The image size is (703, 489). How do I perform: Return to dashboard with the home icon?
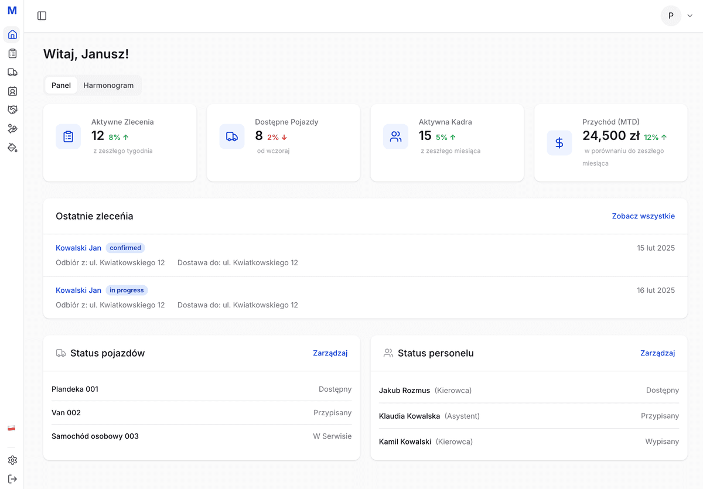[12, 34]
